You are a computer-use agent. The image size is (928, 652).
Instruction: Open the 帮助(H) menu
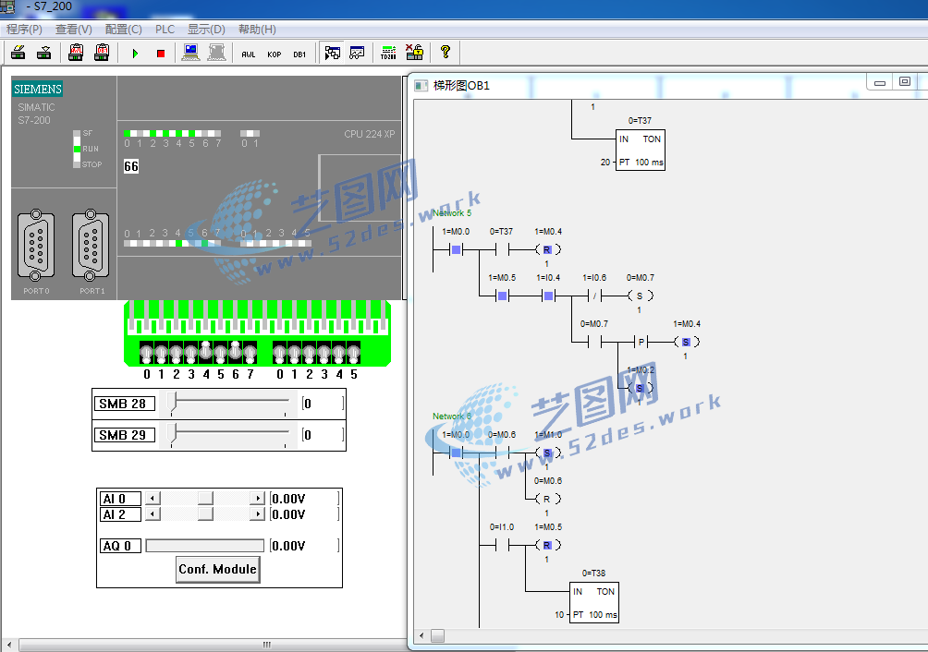[257, 30]
